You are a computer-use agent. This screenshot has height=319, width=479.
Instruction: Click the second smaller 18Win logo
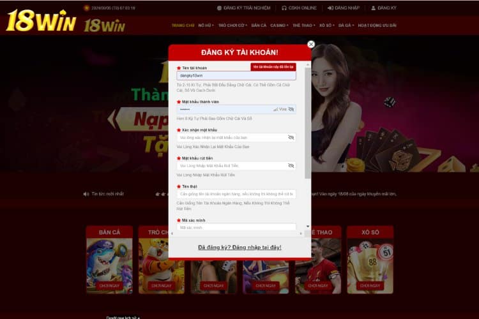(105, 26)
